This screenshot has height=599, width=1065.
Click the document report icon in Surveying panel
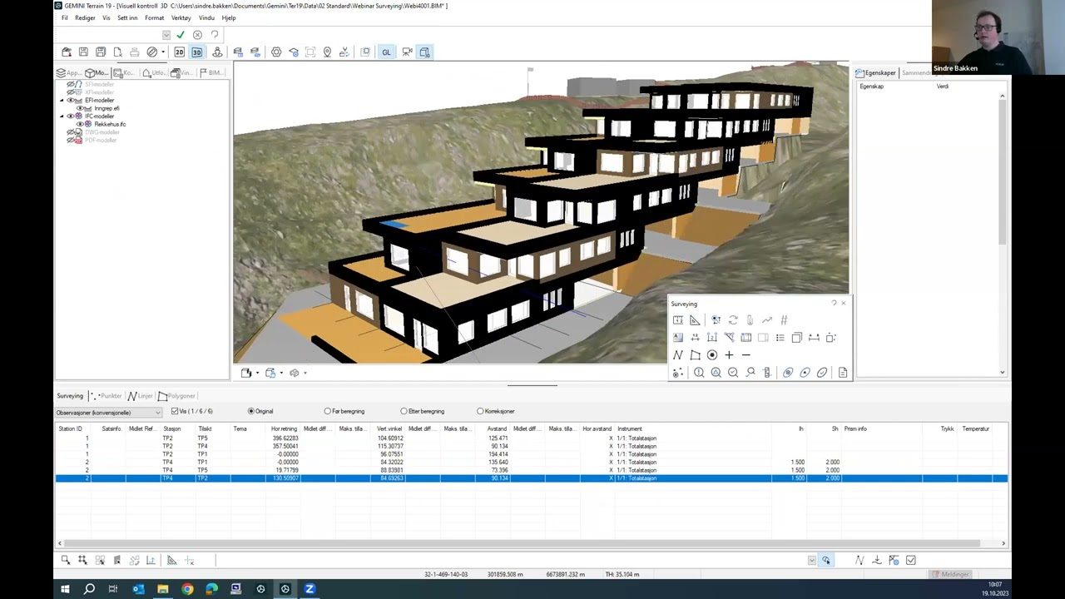pos(843,373)
